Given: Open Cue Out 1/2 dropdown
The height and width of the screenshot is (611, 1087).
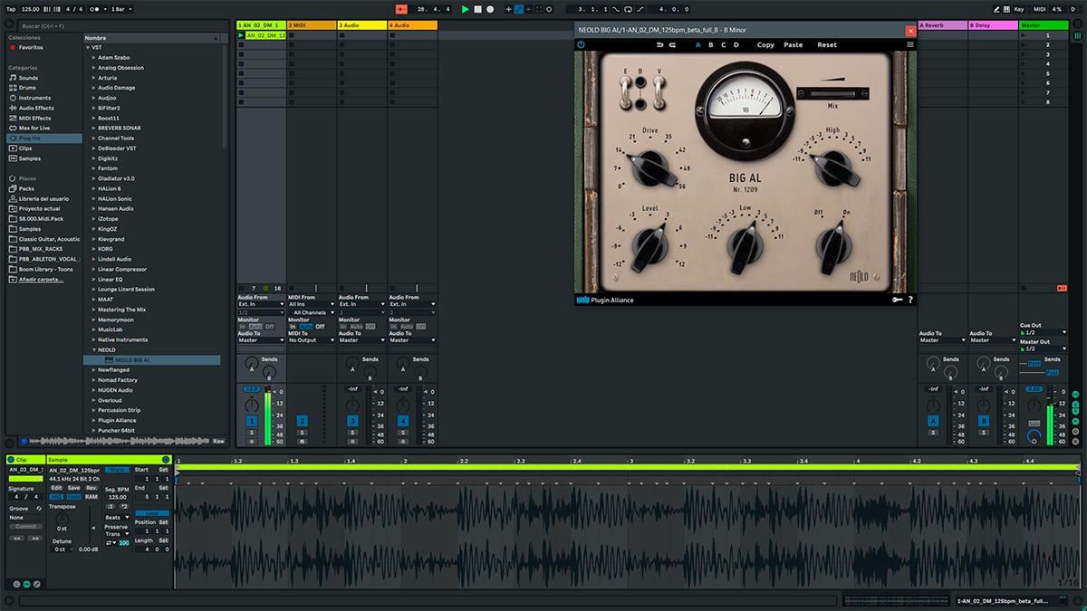Looking at the screenshot, I should click(x=1044, y=332).
